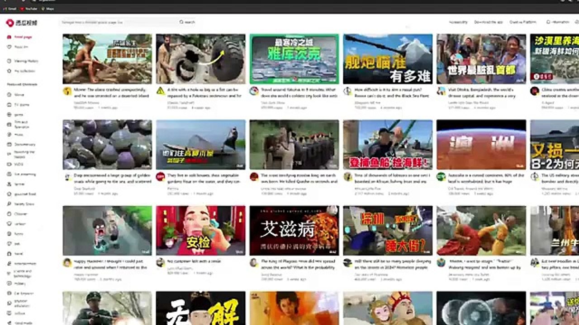
Task: Play the security check animation thumbnail
Action: [201, 231]
